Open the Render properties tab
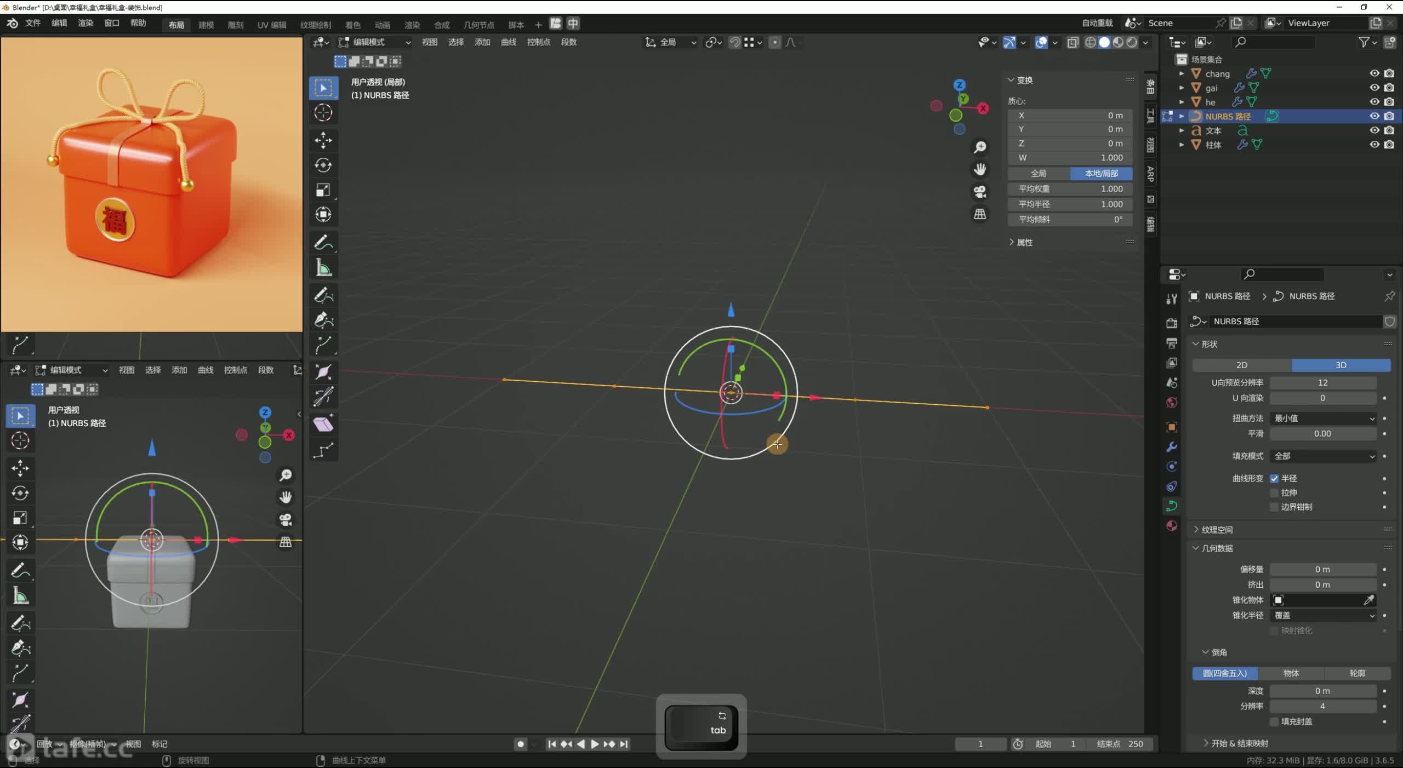The width and height of the screenshot is (1403, 768). [1172, 323]
